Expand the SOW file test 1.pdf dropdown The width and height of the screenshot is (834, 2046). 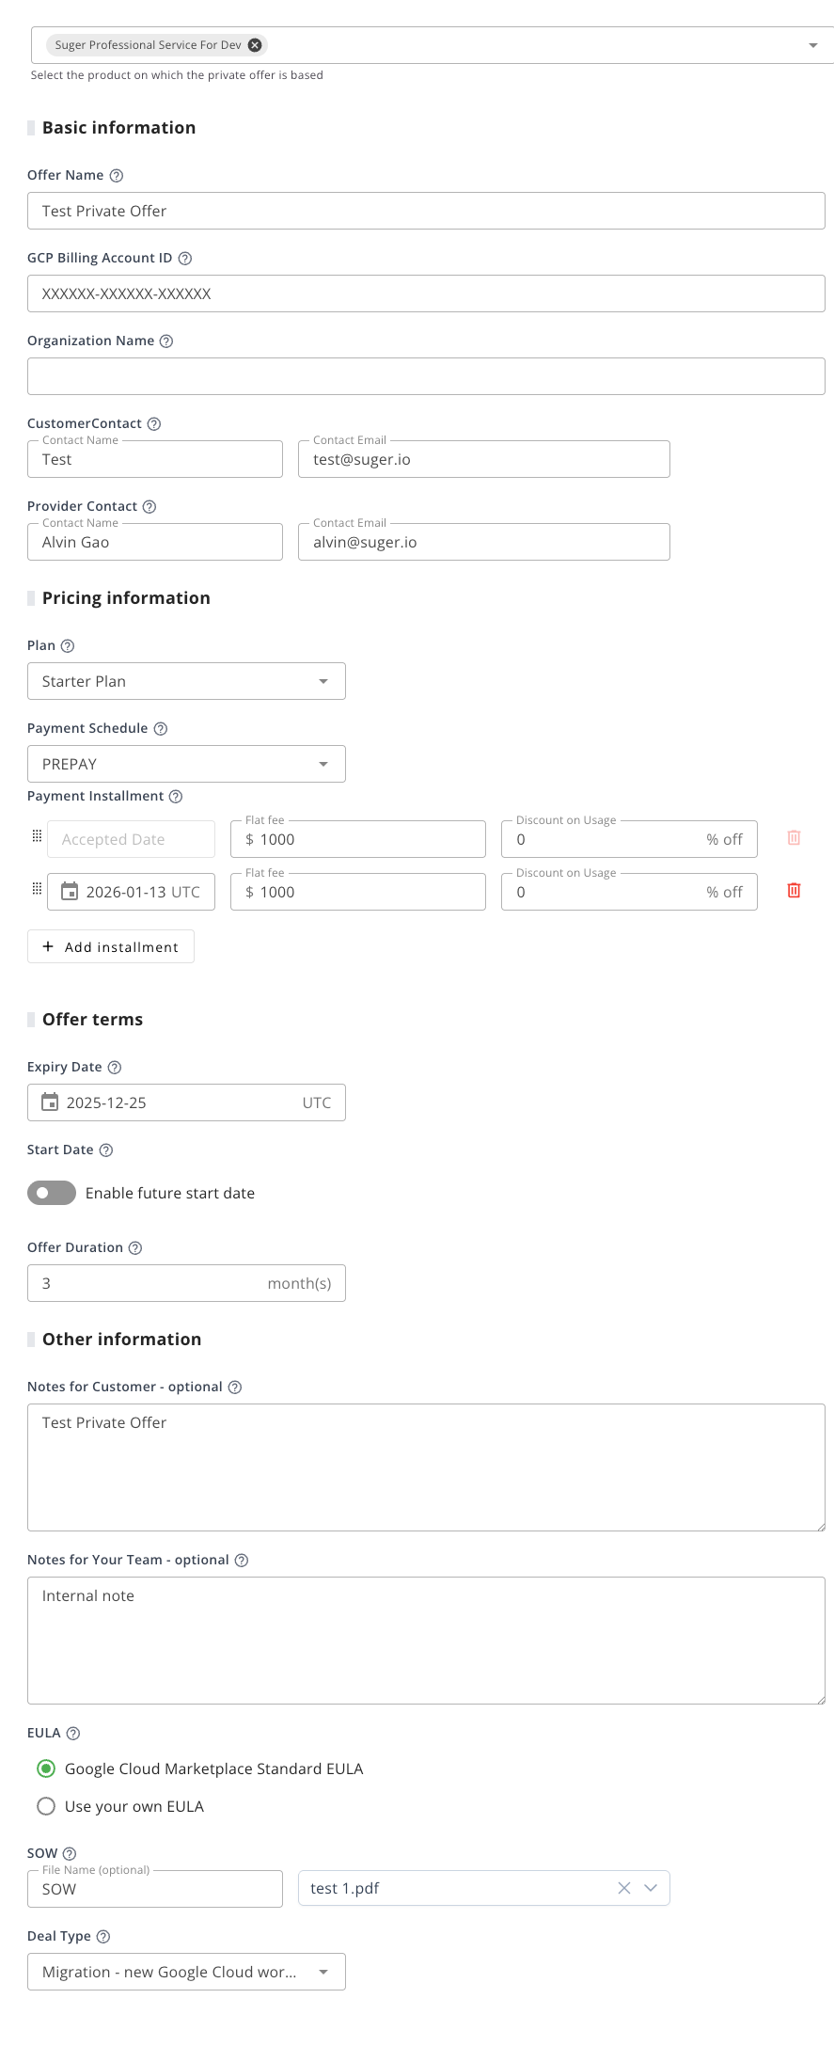click(651, 1888)
